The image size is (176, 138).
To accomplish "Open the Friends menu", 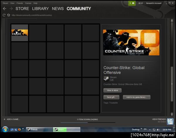I will click(20, 3).
